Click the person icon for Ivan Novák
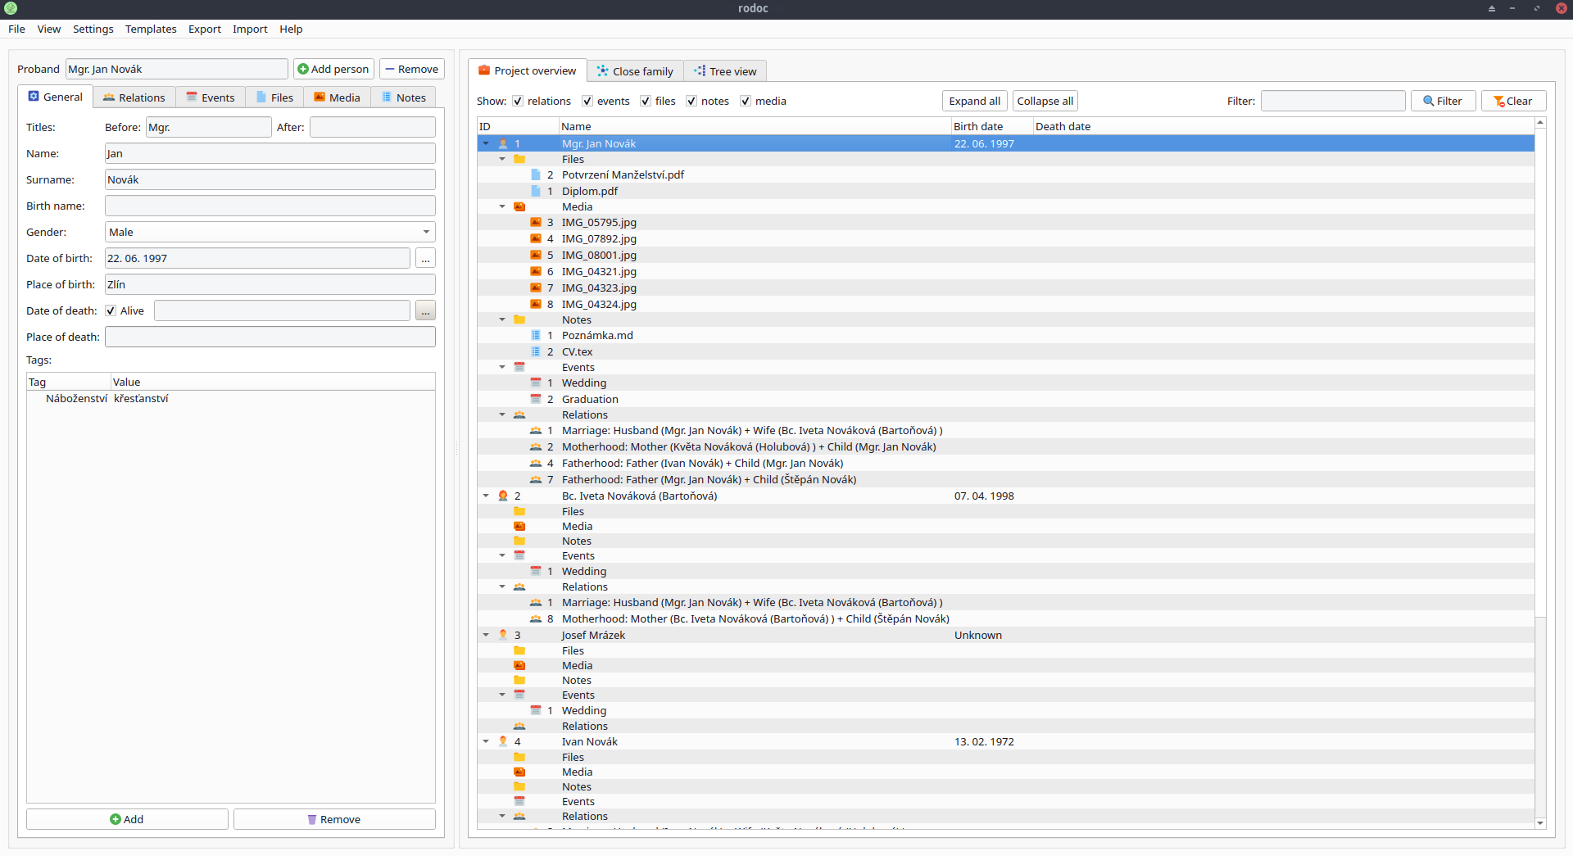Viewport: 1573px width, 856px height. coord(503,741)
